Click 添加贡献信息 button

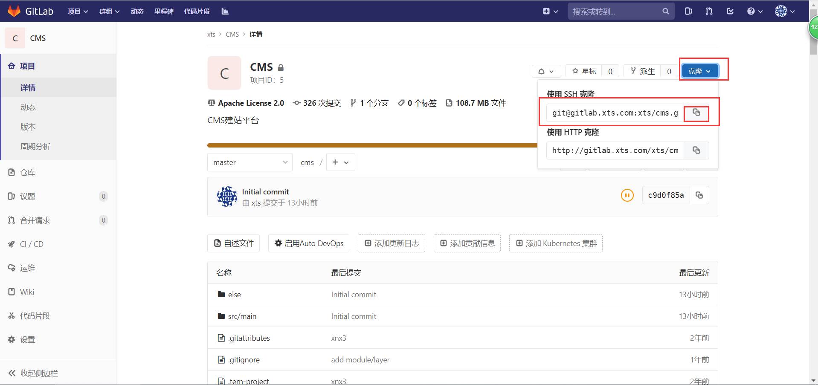click(x=467, y=243)
